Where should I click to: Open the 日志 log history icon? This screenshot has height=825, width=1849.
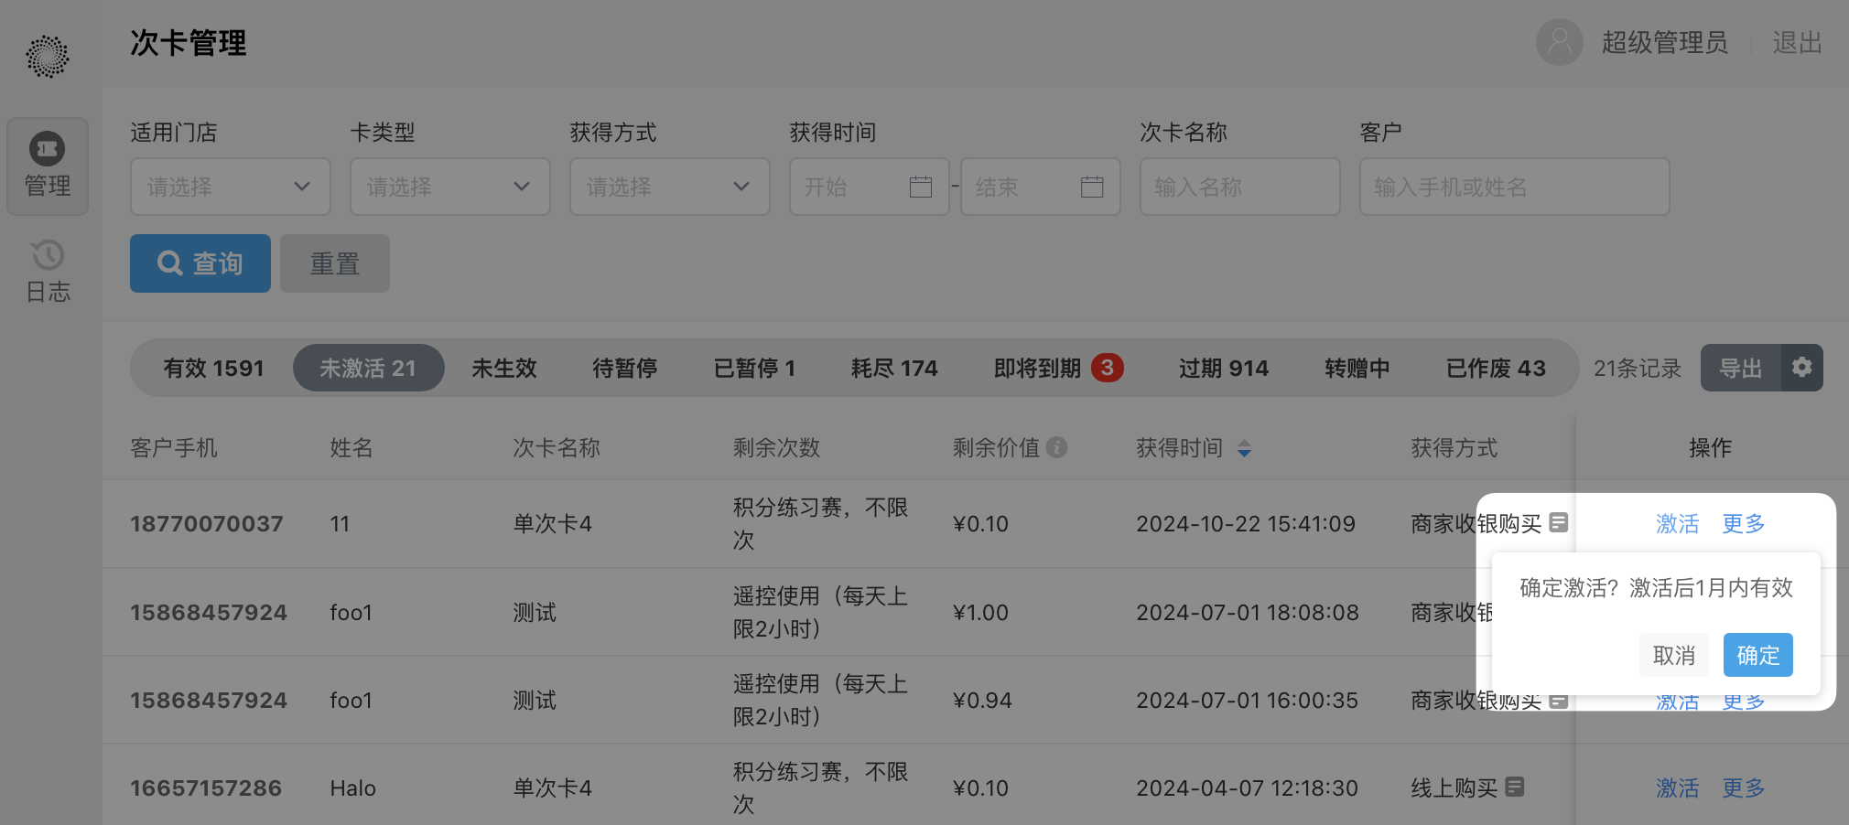coord(48,255)
